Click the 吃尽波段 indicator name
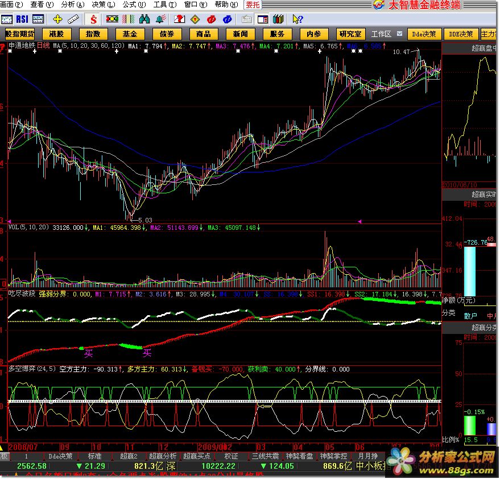The height and width of the screenshot is (479, 500). [x=22, y=294]
